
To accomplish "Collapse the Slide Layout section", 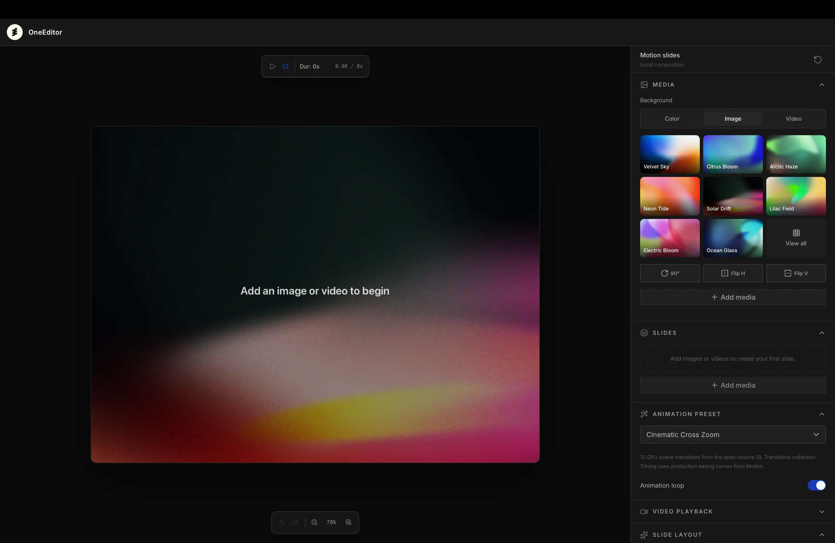I will [x=822, y=535].
